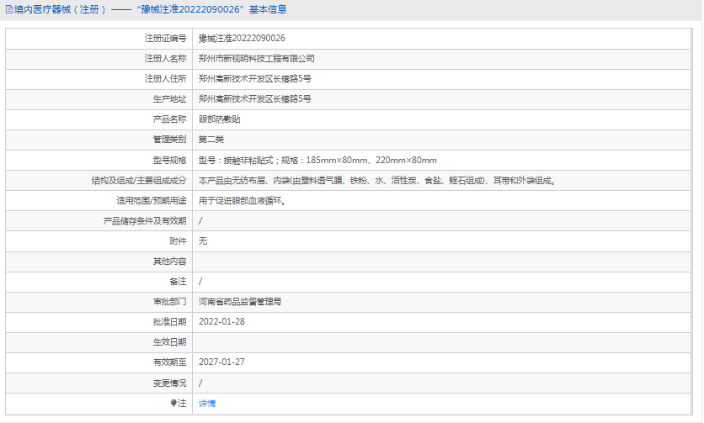Click validity date value 2027-01-27
Viewport: 704px width, 423px height.
221,362
